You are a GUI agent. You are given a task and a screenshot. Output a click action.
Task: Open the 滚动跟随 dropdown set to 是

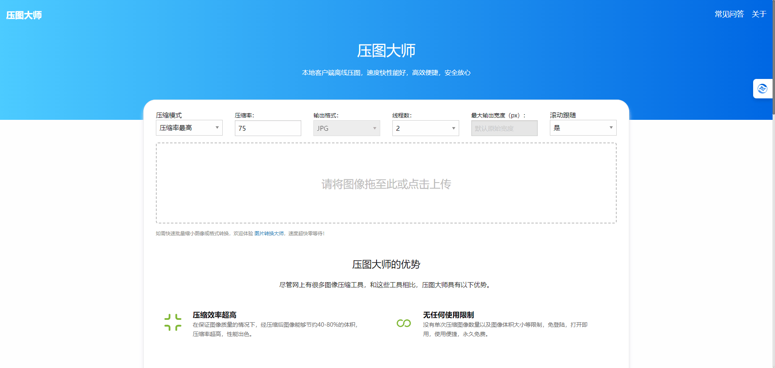(x=583, y=128)
